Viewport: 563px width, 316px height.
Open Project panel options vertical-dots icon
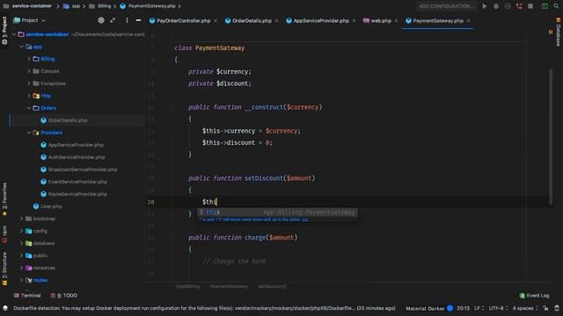pyautogui.click(x=127, y=20)
